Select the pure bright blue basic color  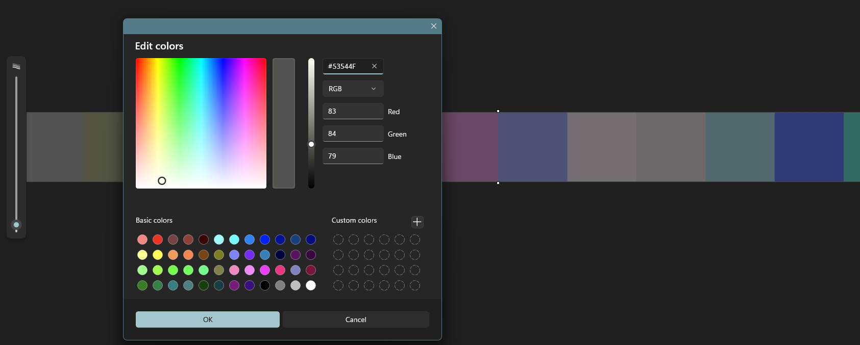[265, 240]
